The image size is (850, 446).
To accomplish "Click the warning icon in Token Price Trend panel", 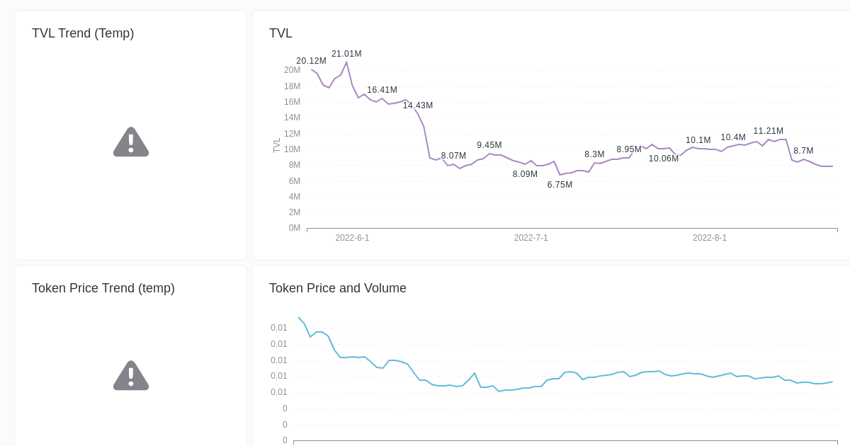I will tap(130, 375).
